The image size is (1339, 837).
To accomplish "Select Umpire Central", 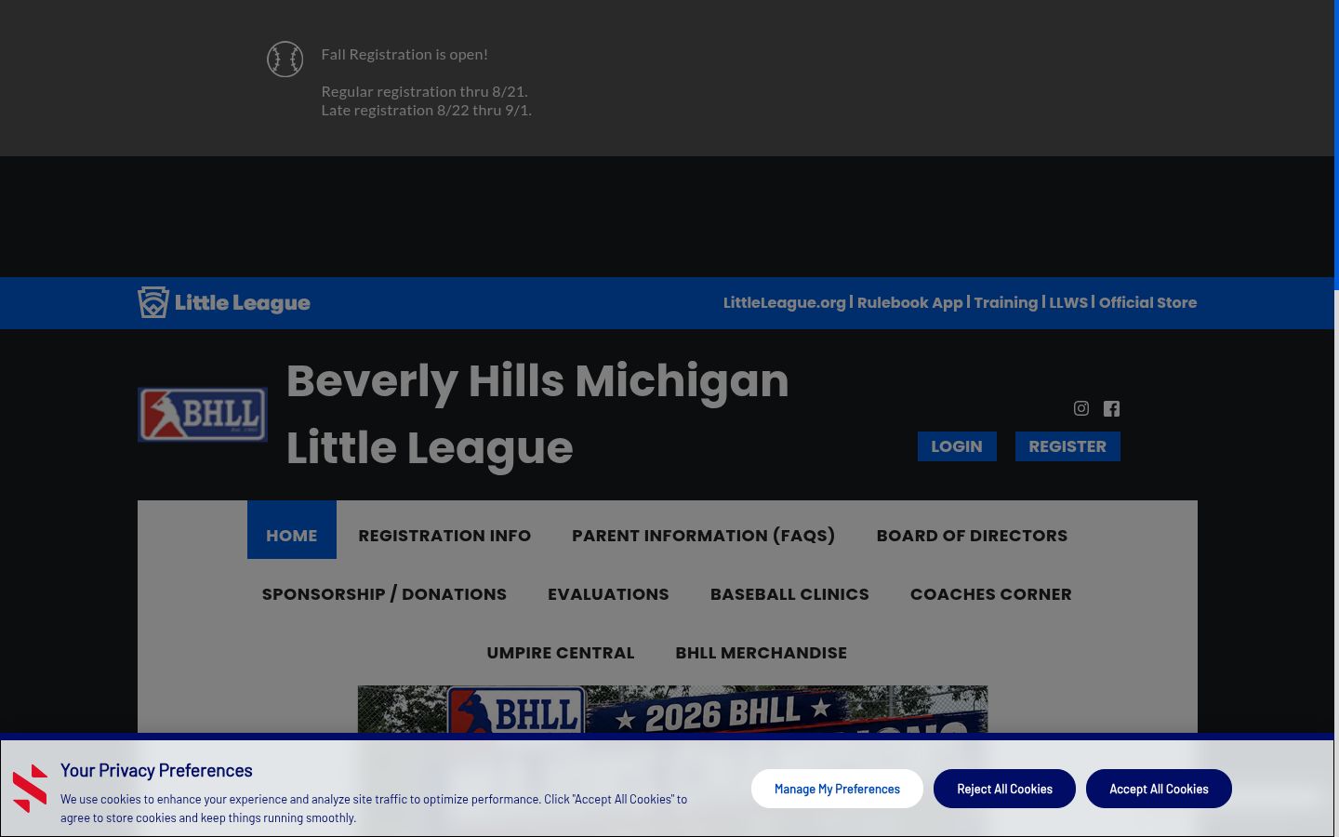I will click(x=561, y=652).
